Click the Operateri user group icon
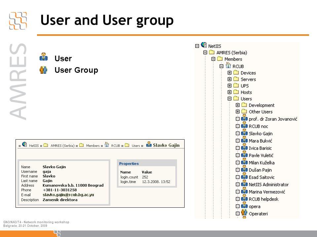 click(x=244, y=212)
